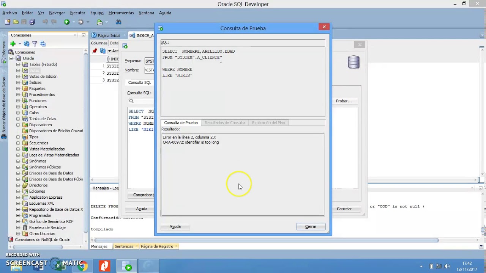Click the refresh icon beside the pin
Image resolution: width=486 pixels, height=273 pixels.
tap(103, 51)
